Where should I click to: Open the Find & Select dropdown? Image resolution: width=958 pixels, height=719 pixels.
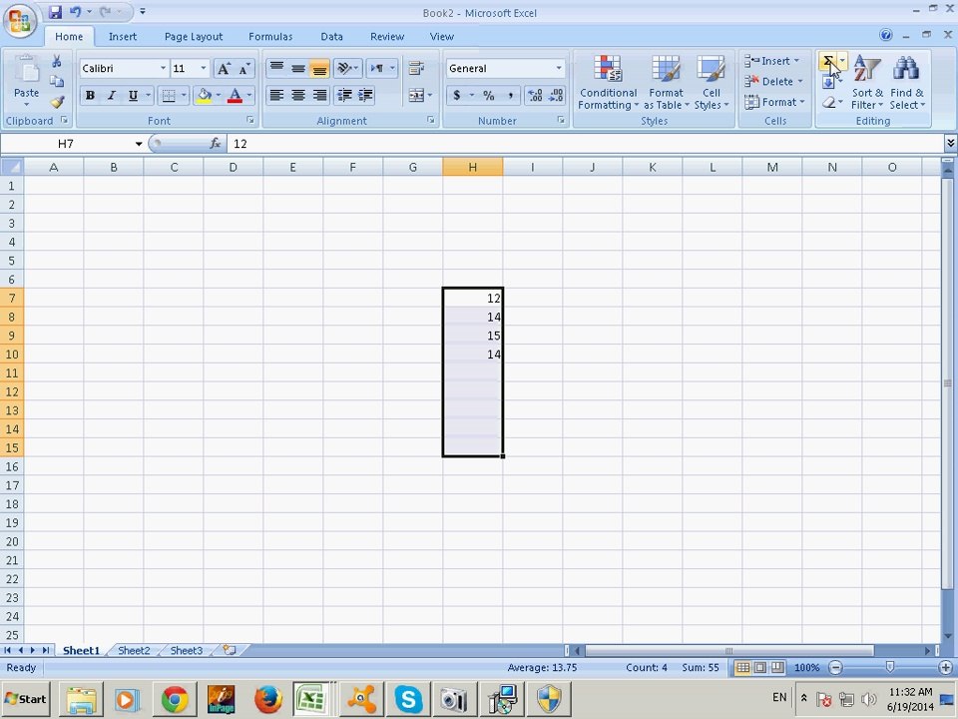(907, 83)
